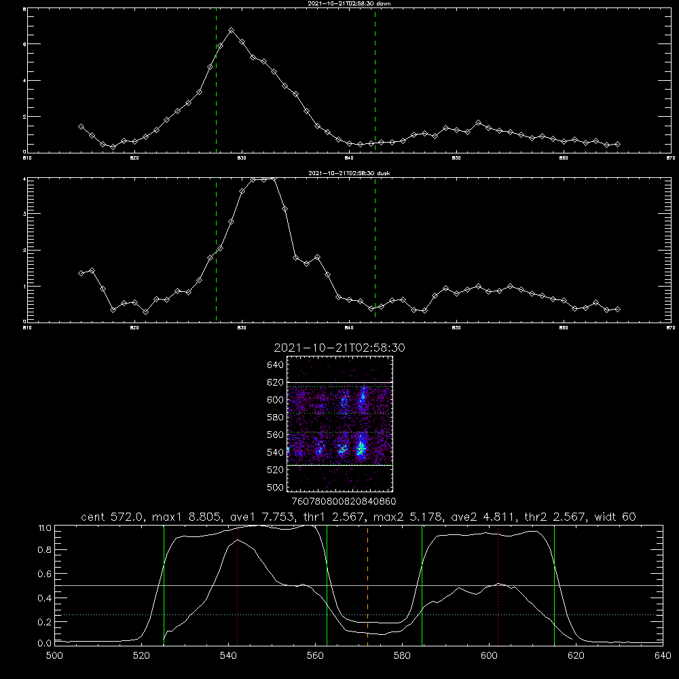Click the leftmost green vertical line in profile plot
This screenshot has width=679, height=679.
pyautogui.click(x=164, y=585)
